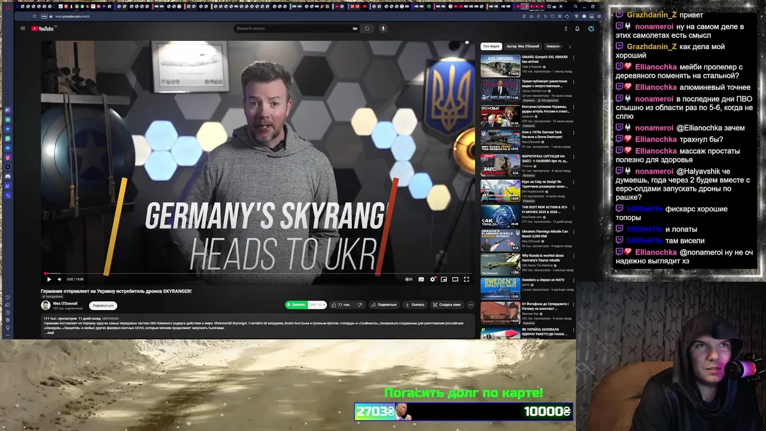766x431 pixels.
Task: Seek in the red video progress bar
Action: point(258,274)
